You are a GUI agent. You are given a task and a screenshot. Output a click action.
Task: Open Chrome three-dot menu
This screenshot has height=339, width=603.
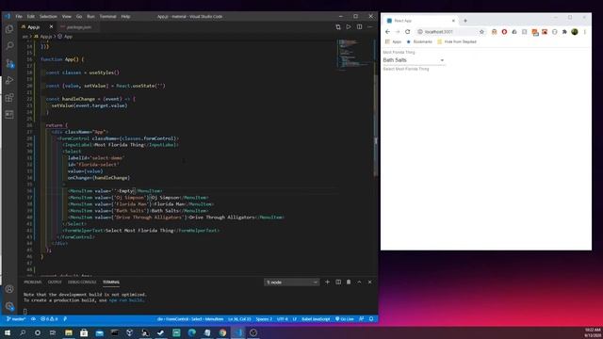(x=584, y=32)
